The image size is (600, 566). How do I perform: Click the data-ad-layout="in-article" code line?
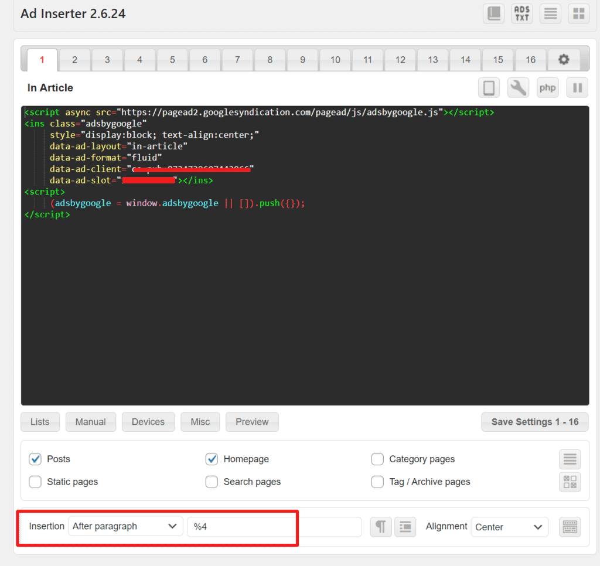pyautogui.click(x=118, y=146)
